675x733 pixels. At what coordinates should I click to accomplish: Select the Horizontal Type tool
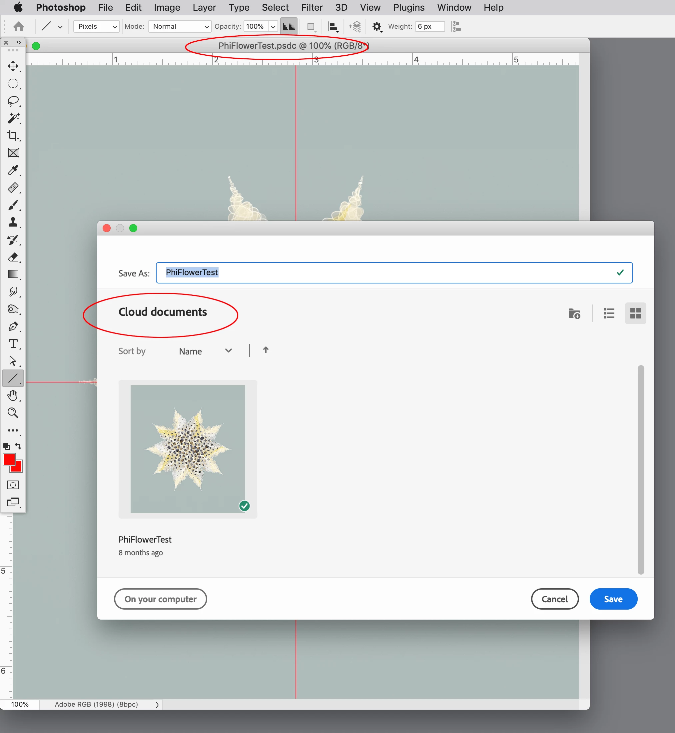tap(13, 343)
